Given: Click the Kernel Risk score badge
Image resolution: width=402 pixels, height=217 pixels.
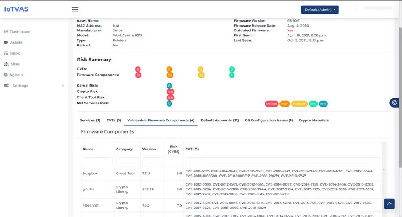Looking at the screenshot, I should click(x=169, y=86).
